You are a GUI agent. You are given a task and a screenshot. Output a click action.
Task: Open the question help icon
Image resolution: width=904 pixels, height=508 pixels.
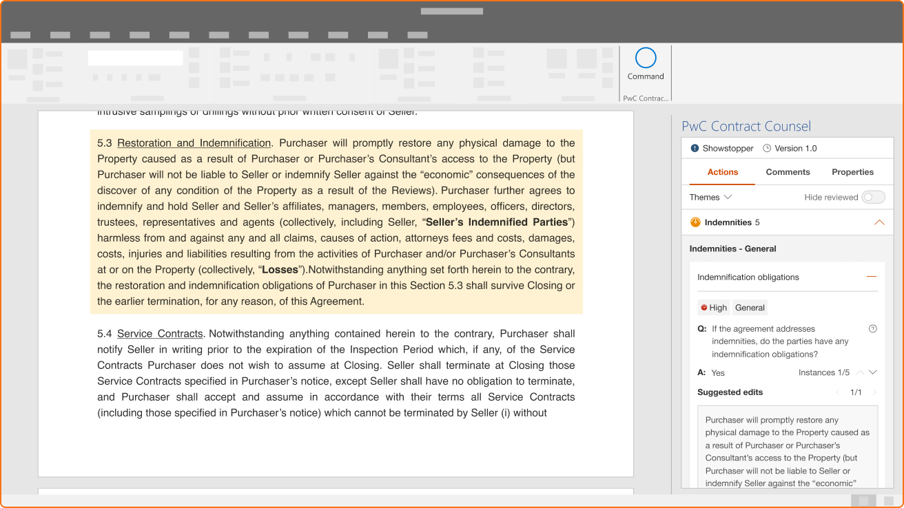[873, 329]
